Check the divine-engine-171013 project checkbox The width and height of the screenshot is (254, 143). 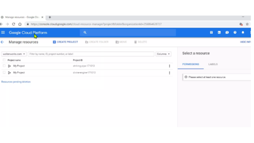point(4,72)
